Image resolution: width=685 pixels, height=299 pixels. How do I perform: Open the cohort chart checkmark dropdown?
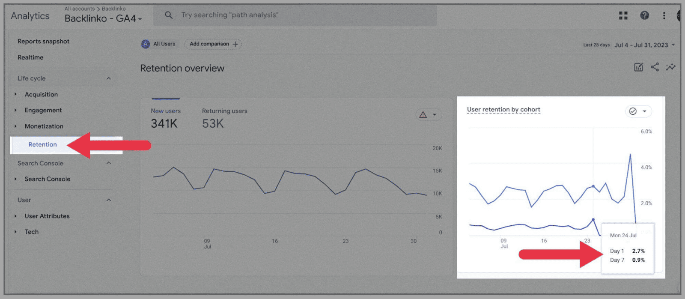coord(638,111)
